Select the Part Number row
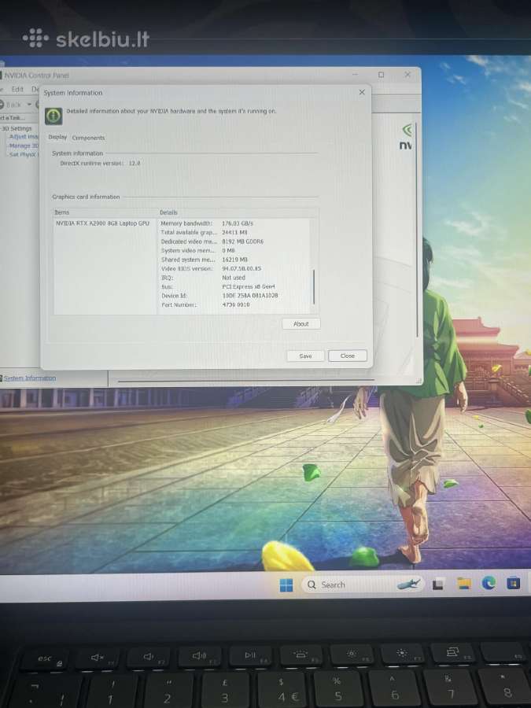This screenshot has width=531, height=708. tap(234, 304)
